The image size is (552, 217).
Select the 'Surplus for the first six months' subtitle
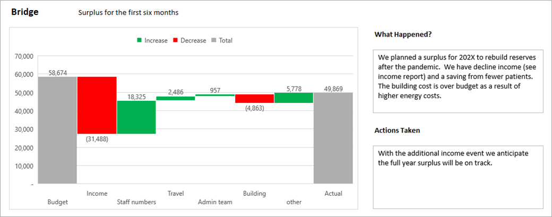tap(128, 13)
